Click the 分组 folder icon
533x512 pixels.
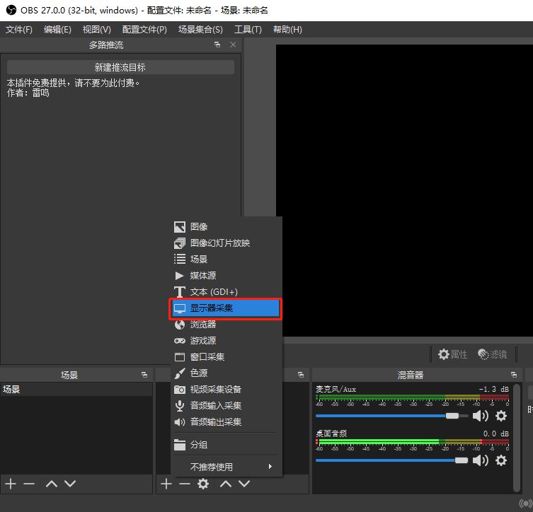click(x=180, y=444)
